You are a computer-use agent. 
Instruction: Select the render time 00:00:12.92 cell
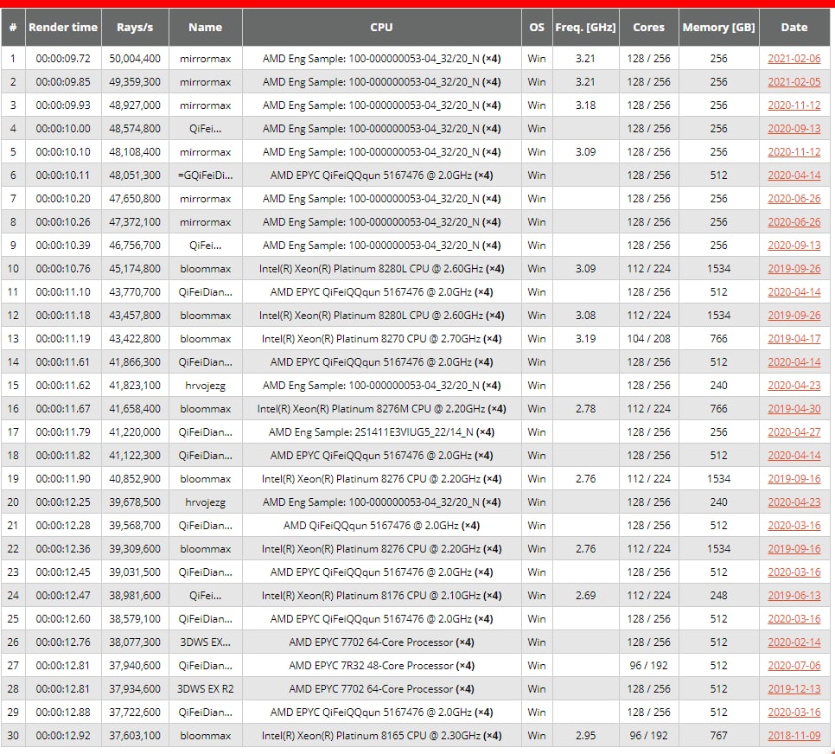pos(63,735)
